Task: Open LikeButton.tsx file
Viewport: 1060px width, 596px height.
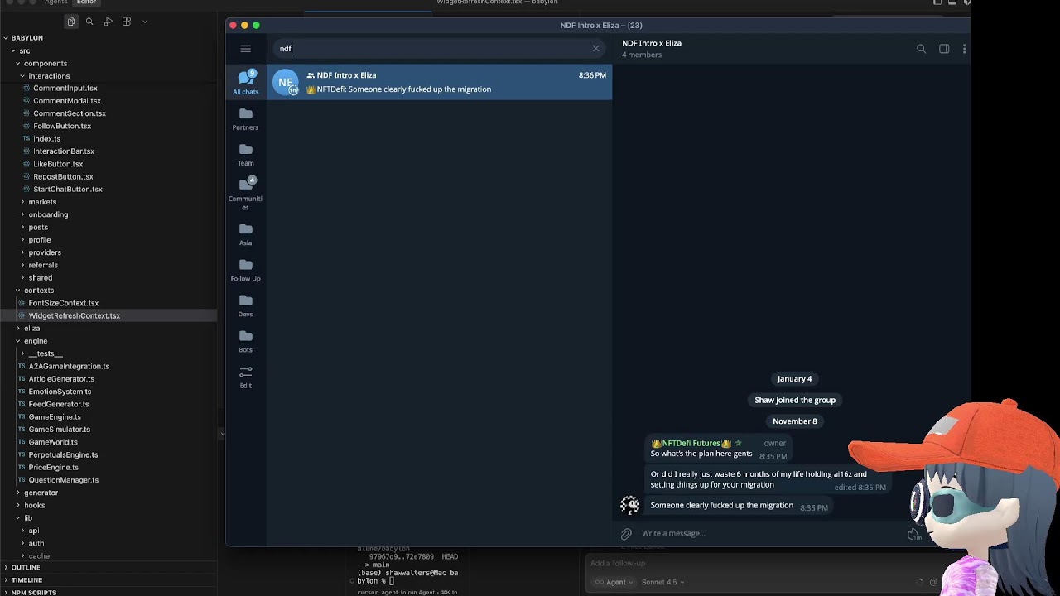Action: 57,164
